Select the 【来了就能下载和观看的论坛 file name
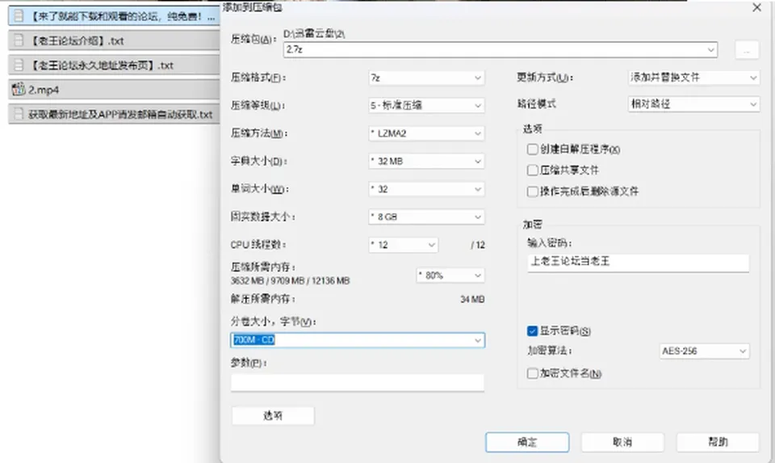This screenshot has height=463, width=775. click(x=123, y=16)
